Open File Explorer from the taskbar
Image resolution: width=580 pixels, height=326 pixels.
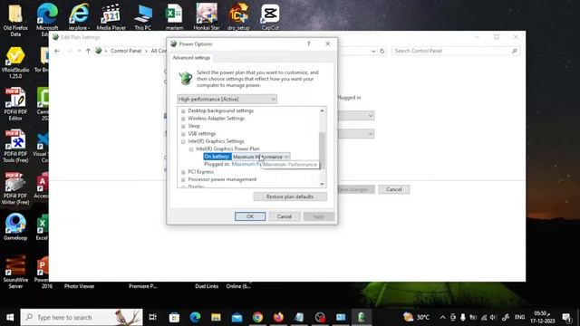click(216, 317)
